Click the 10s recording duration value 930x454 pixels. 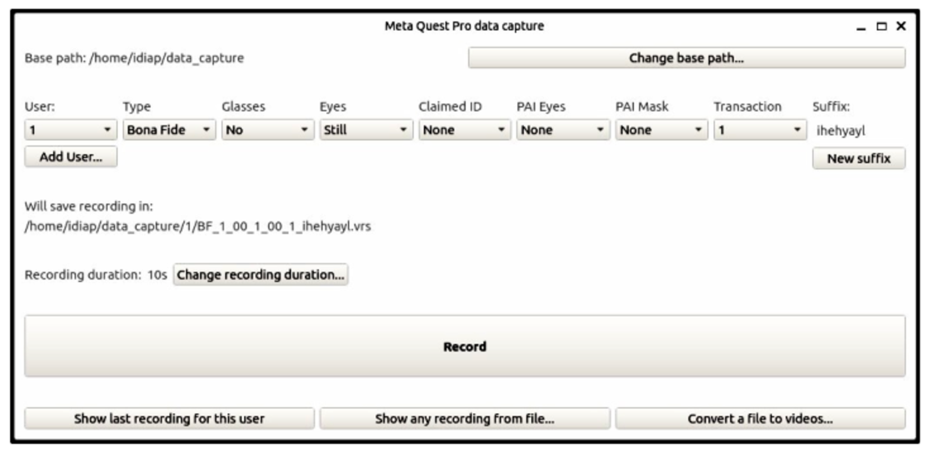pyautogui.click(x=157, y=275)
